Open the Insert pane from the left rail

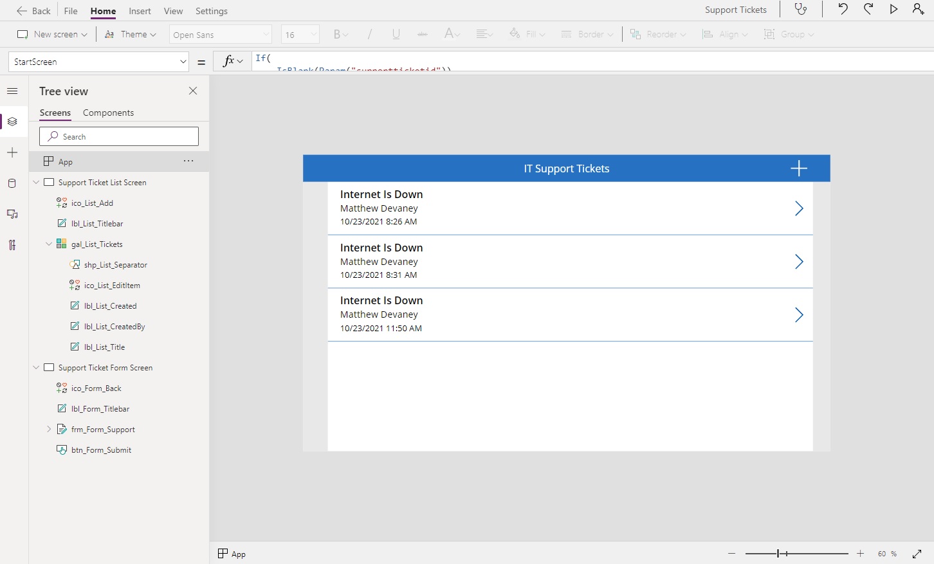coord(12,152)
